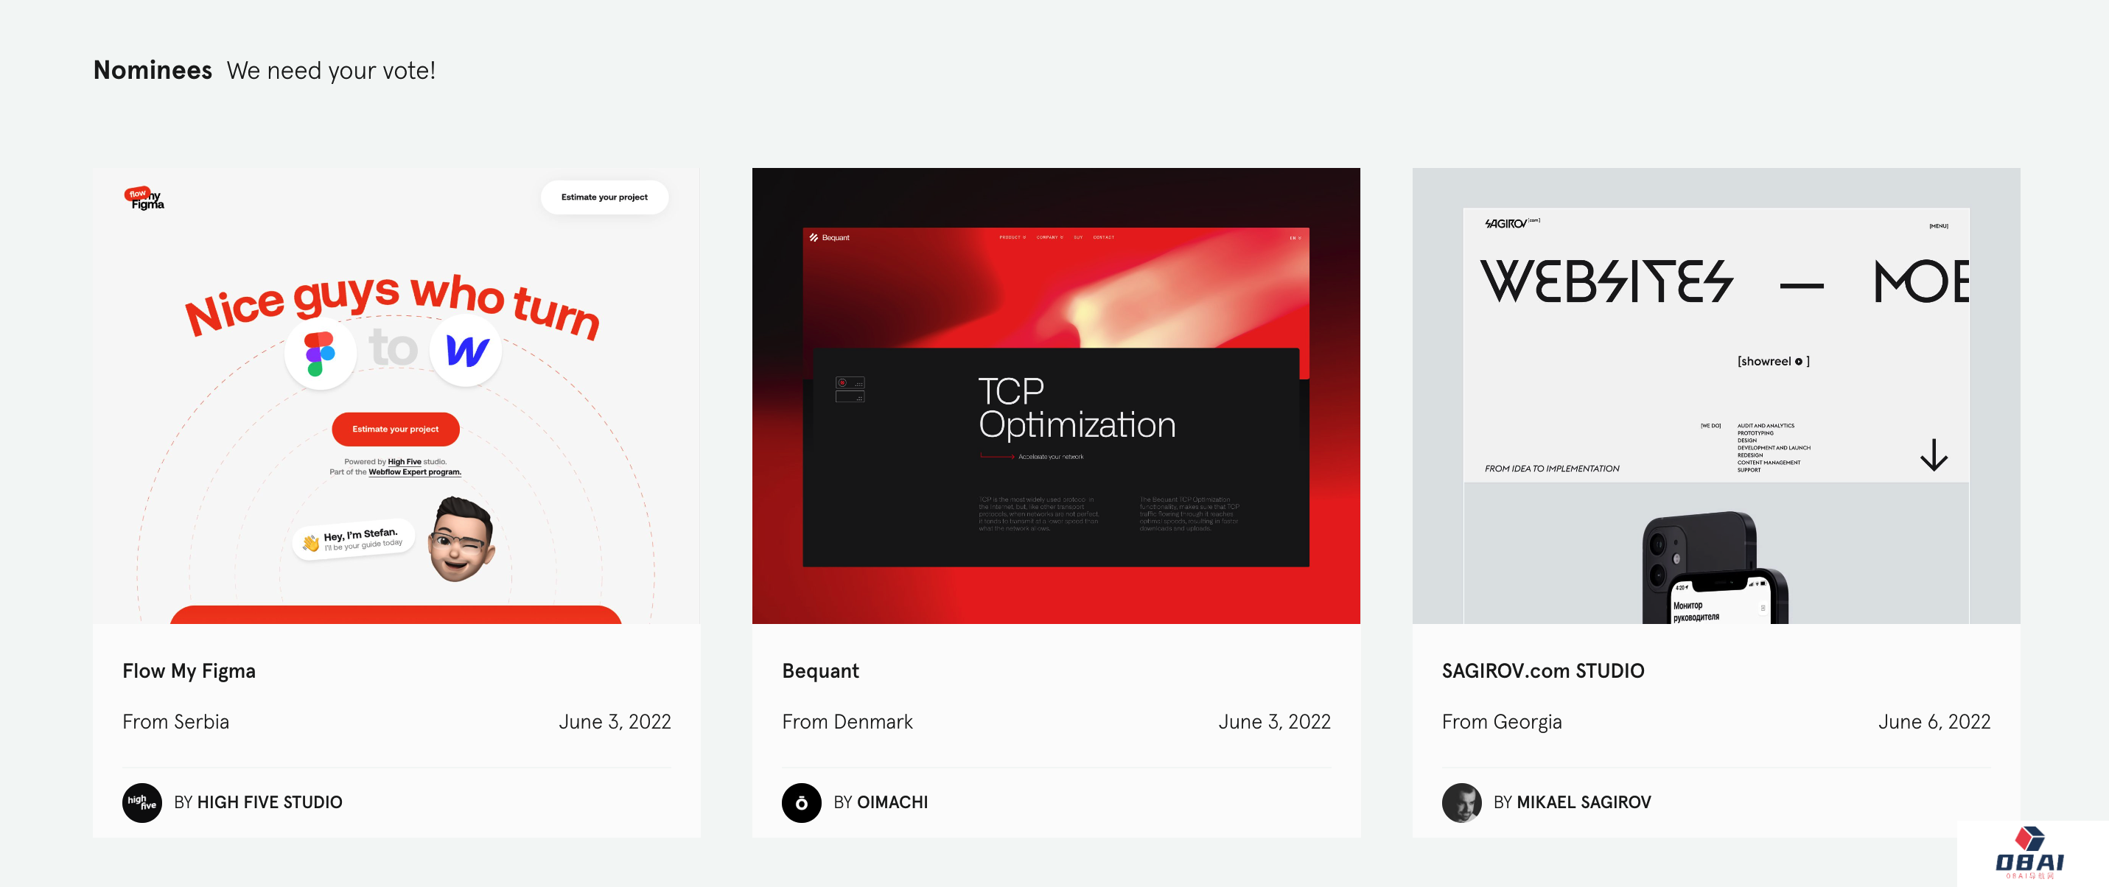Click the BY MIKAEL SAGIROV author link

(1571, 803)
